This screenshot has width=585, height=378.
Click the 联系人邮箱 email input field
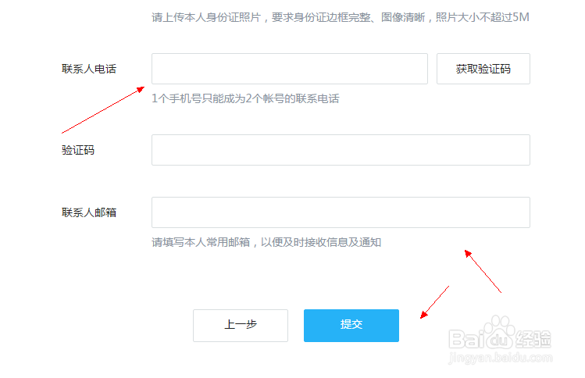tap(341, 212)
